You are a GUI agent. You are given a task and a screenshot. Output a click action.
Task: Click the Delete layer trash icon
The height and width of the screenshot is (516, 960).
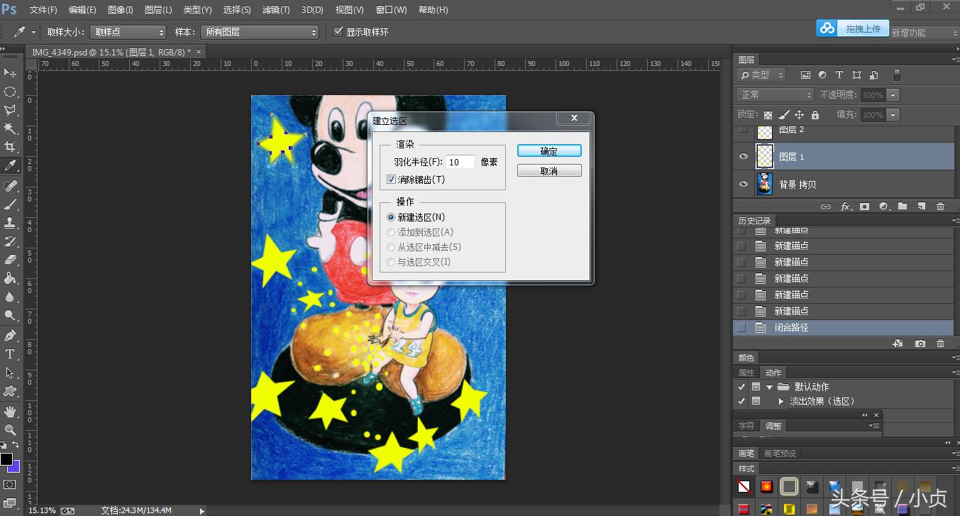[x=941, y=206]
